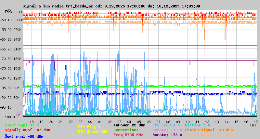
Task: Click the hour '14' x-axis tick label
Action: coord(227,122)
